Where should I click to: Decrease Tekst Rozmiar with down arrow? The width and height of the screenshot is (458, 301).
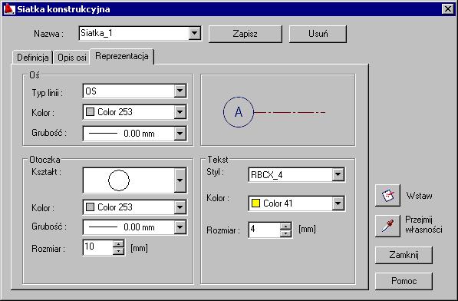[285, 233]
